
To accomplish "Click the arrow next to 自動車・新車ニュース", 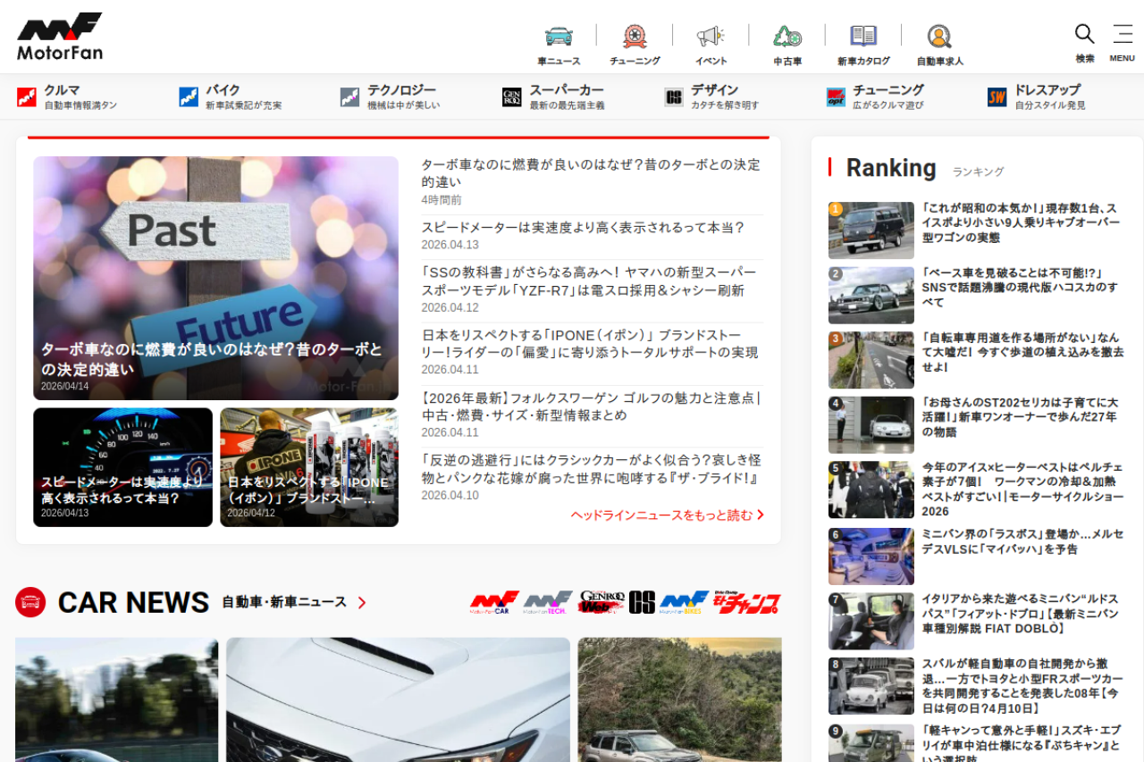I will tap(362, 603).
